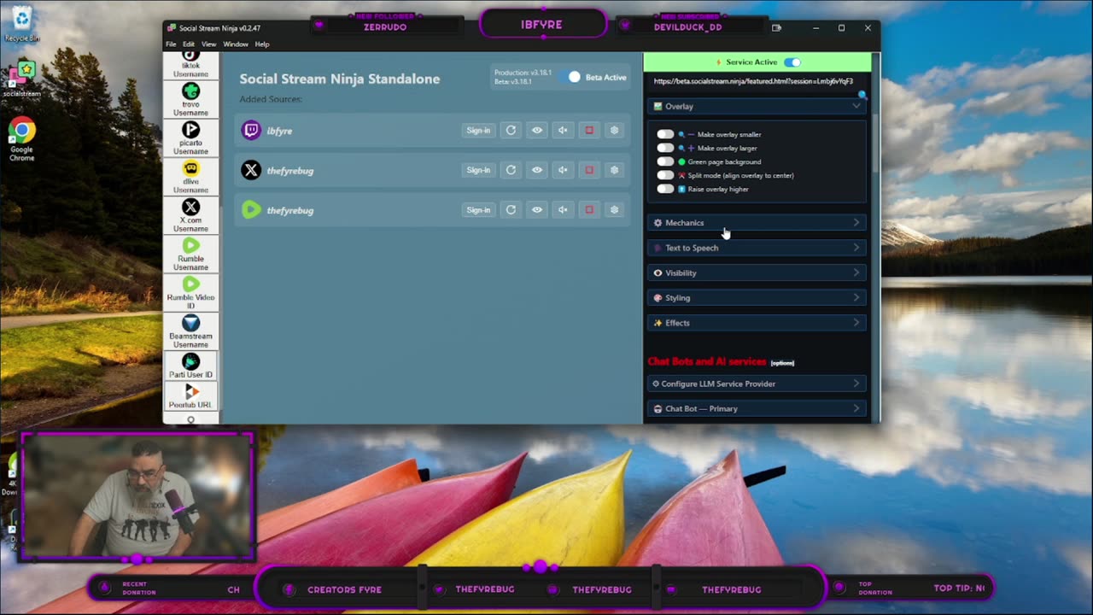Open settings gear for ibfyre source
The image size is (1093, 615).
614,130
